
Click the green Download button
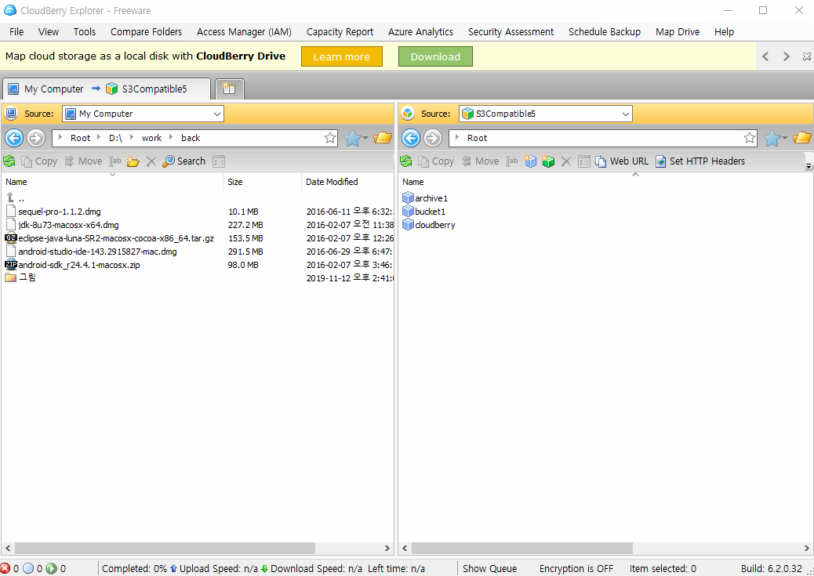435,56
